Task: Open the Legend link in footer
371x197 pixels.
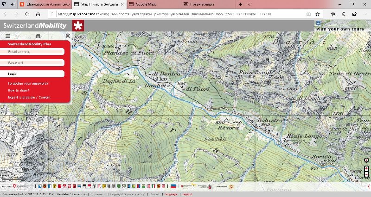Action: tap(187, 194)
